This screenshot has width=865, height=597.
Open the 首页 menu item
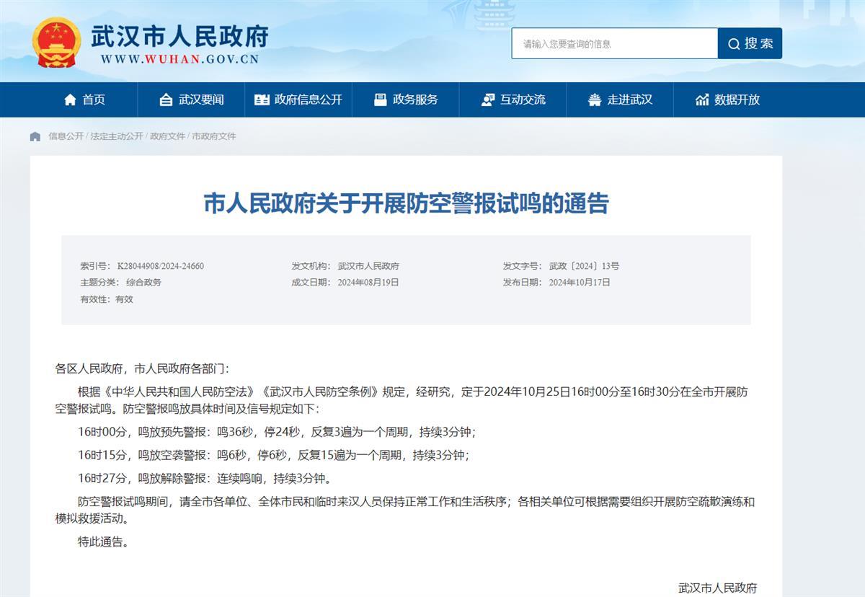pos(94,100)
